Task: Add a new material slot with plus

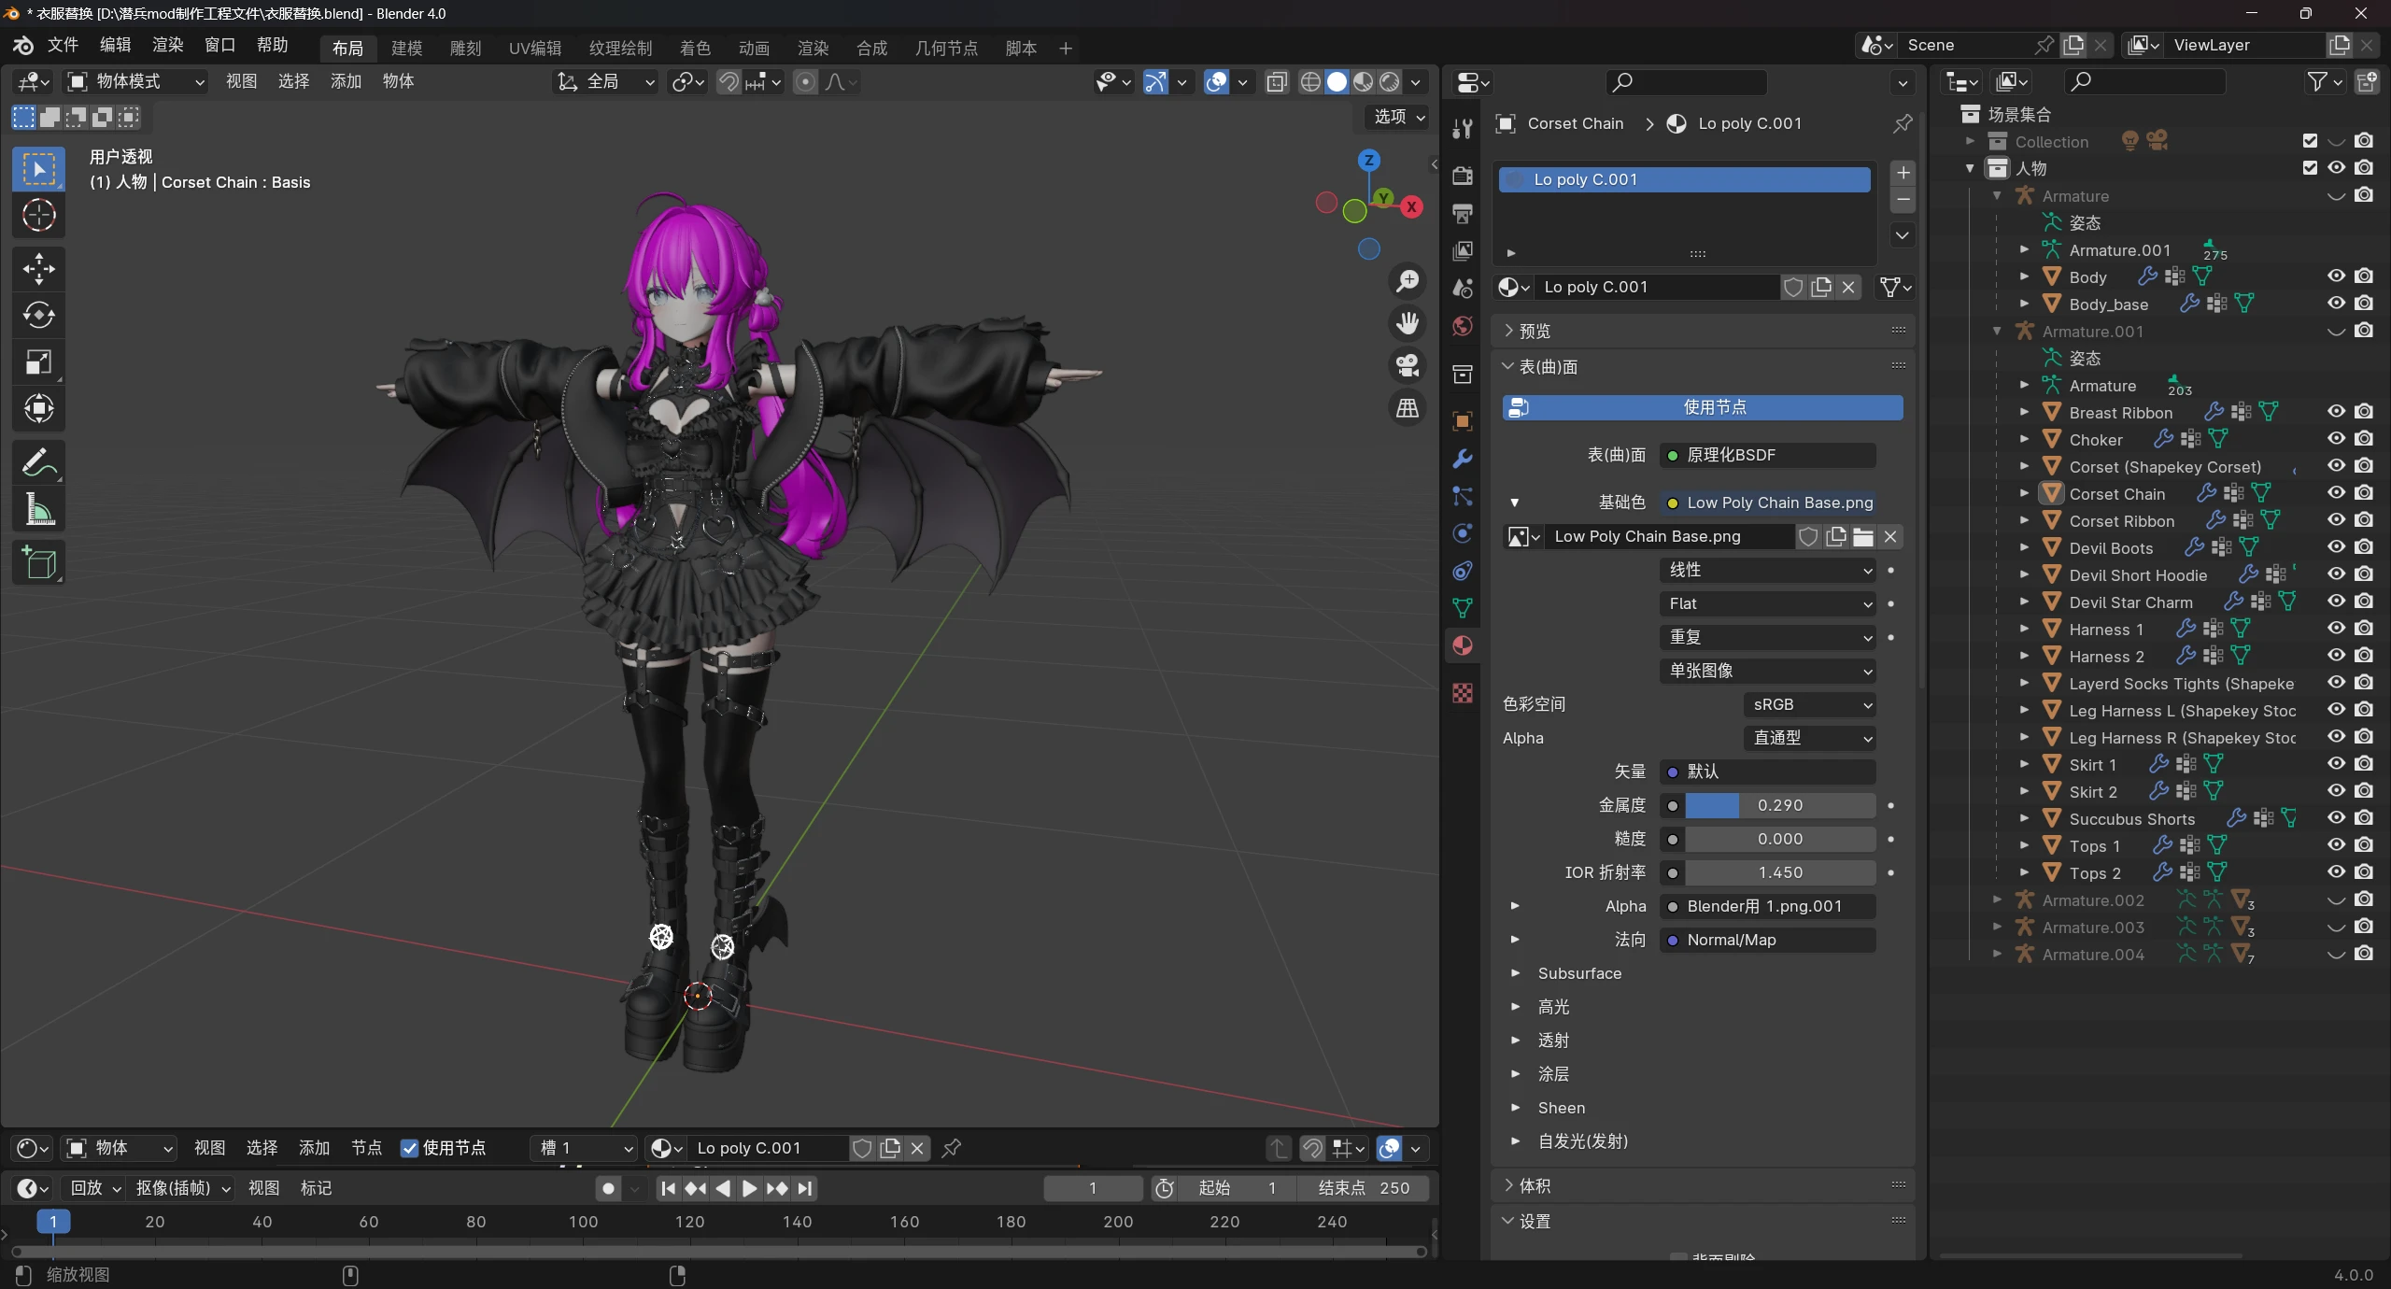Action: tap(1903, 173)
